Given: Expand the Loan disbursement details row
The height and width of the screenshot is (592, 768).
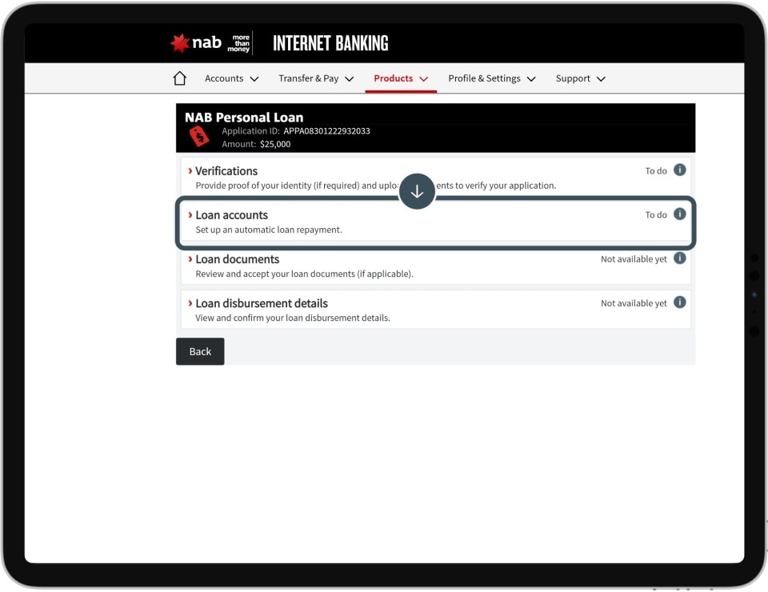Looking at the screenshot, I should pyautogui.click(x=262, y=303).
